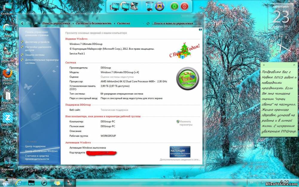299x187 pixels.
Task: Open 'Диспетчер устройств' in the sidebar
Action: 37,42
